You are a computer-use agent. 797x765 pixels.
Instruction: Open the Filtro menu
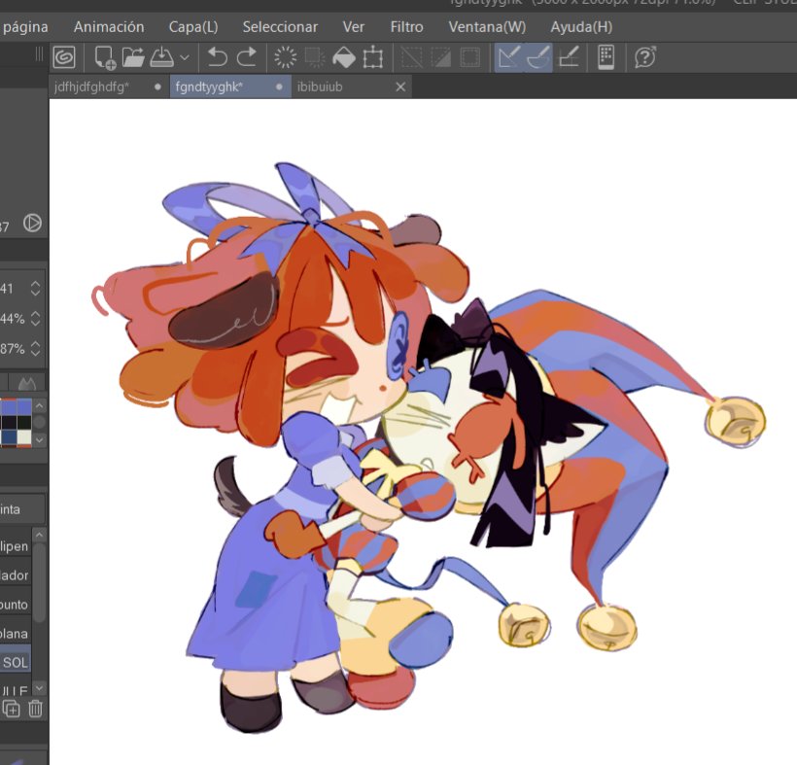406,27
